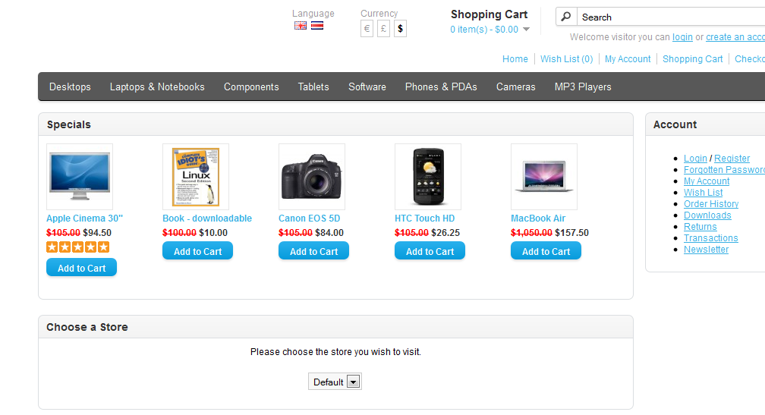
Task: Select the Dollar currency icon
Action: tap(401, 29)
